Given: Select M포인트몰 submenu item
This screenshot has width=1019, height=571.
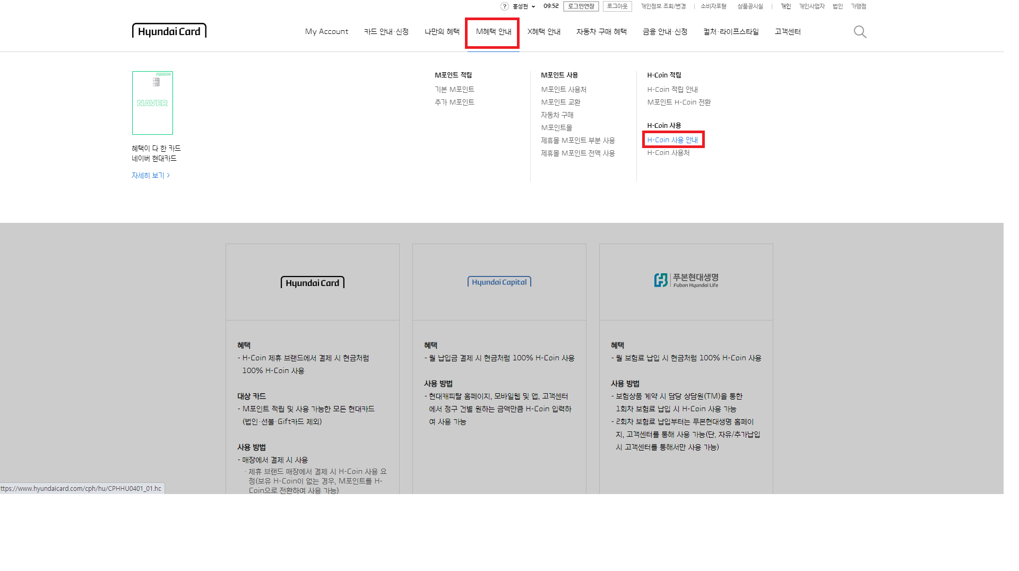Looking at the screenshot, I should click(x=556, y=128).
